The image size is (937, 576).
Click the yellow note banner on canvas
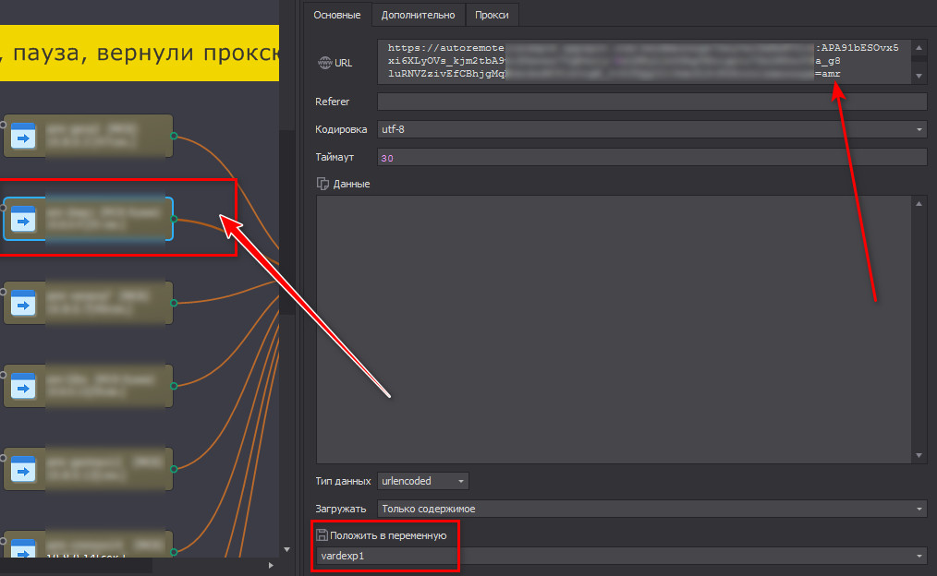139,53
